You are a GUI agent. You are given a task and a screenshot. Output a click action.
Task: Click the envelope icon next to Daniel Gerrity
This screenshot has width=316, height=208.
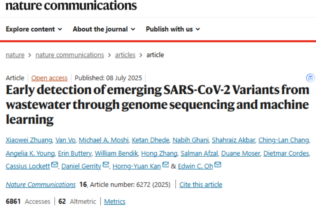106,165
